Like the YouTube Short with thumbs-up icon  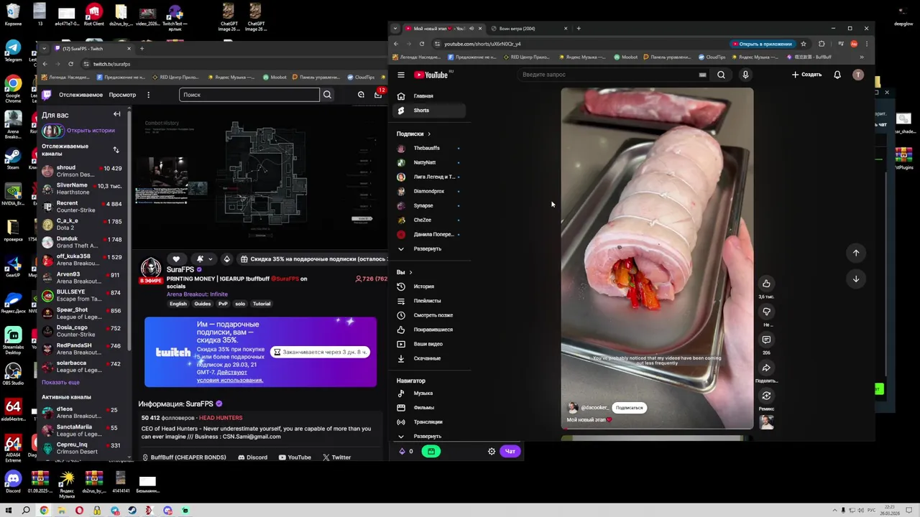point(766,284)
